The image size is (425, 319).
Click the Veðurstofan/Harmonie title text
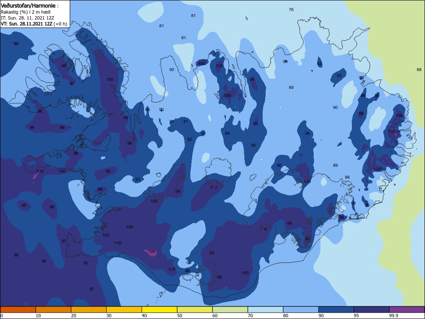(x=28, y=6)
